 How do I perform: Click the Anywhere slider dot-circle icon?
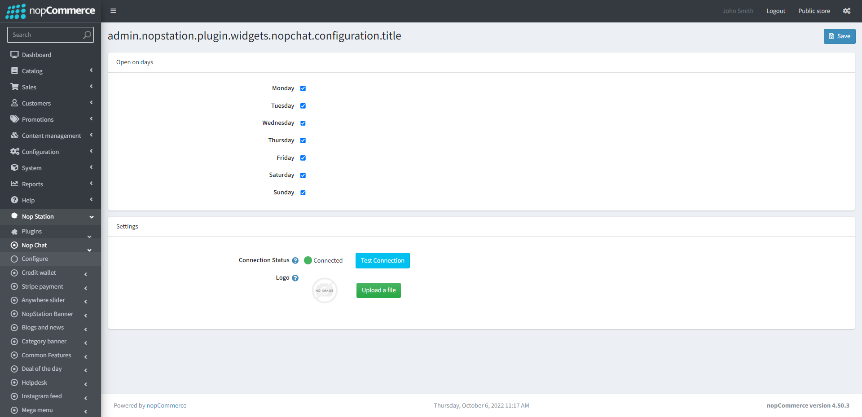pyautogui.click(x=14, y=300)
